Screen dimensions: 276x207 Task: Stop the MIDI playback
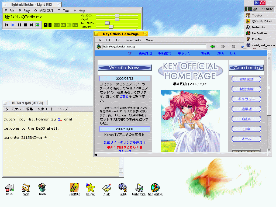tap(25, 25)
